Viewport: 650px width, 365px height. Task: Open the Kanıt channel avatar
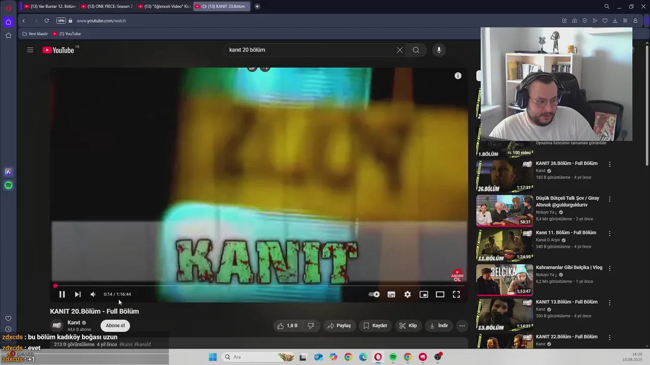coord(56,325)
